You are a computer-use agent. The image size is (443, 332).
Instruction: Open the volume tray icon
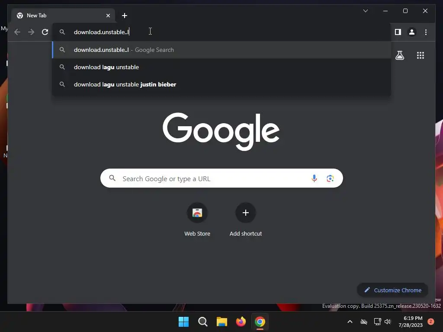point(388,322)
